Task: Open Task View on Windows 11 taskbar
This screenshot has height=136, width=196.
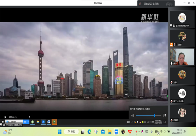Action: (x=82, y=132)
